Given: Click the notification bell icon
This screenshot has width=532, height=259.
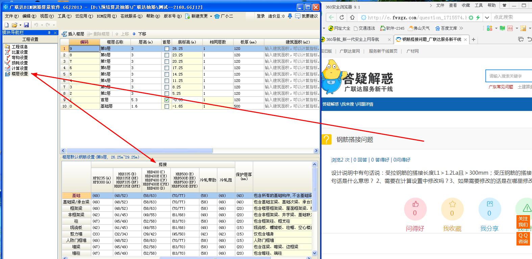Looking at the screenshot, I should [x=290, y=16].
